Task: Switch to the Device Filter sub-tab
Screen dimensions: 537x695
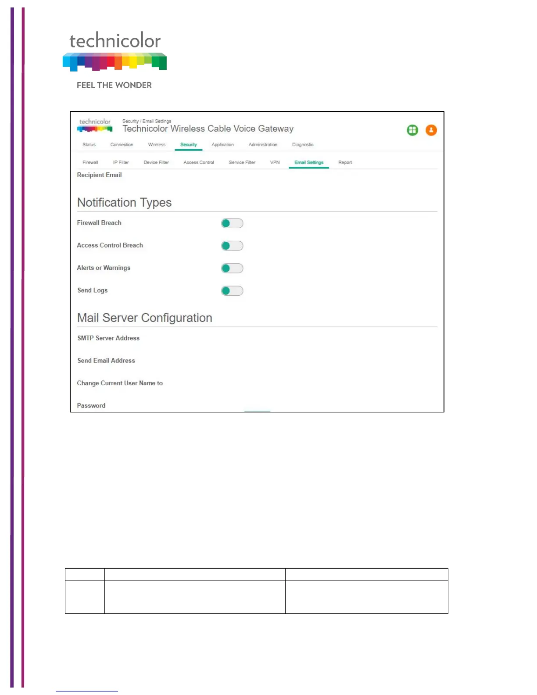Action: (x=156, y=162)
